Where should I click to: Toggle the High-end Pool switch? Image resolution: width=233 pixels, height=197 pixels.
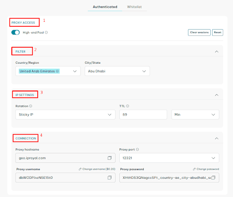(x=15, y=32)
